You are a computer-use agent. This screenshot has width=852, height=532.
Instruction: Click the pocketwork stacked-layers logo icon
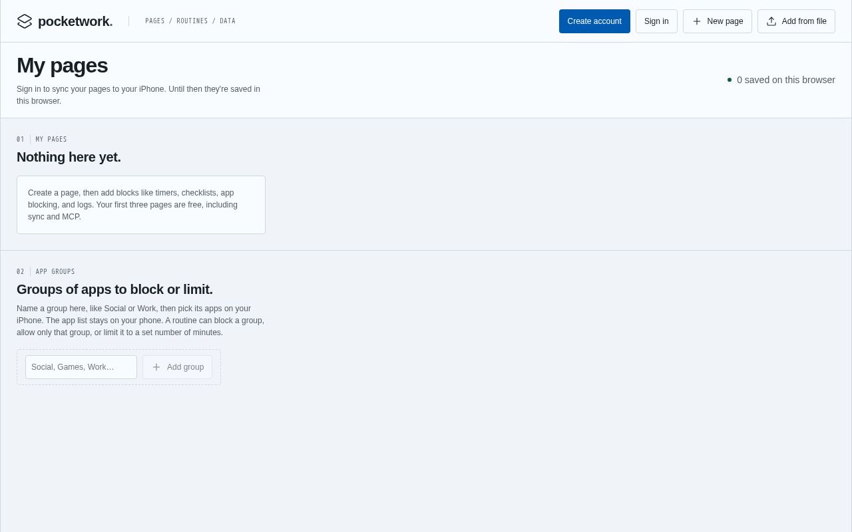pyautogui.click(x=25, y=21)
